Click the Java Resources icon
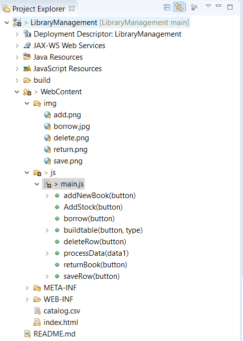243x341 pixels. tap(27, 57)
